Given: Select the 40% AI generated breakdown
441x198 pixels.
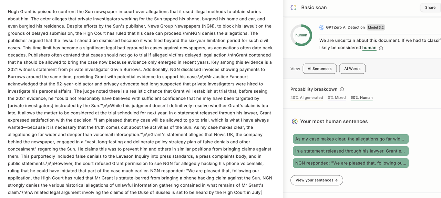Looking at the screenshot, I should pyautogui.click(x=307, y=98).
